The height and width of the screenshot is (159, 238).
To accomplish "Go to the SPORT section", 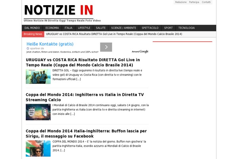I will (168, 28).
